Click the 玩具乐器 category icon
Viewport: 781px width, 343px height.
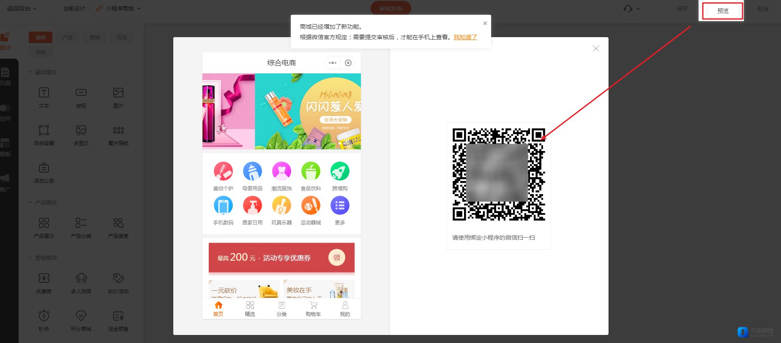[281, 206]
